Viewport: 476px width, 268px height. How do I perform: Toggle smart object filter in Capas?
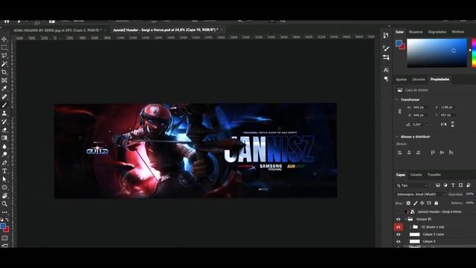[x=469, y=185]
